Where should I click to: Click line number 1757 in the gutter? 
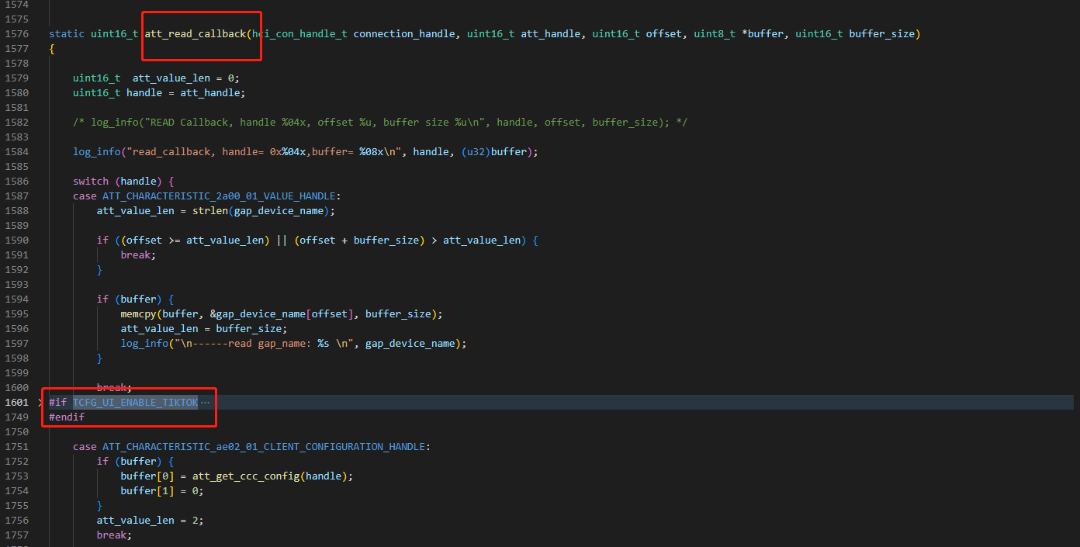click(x=16, y=535)
